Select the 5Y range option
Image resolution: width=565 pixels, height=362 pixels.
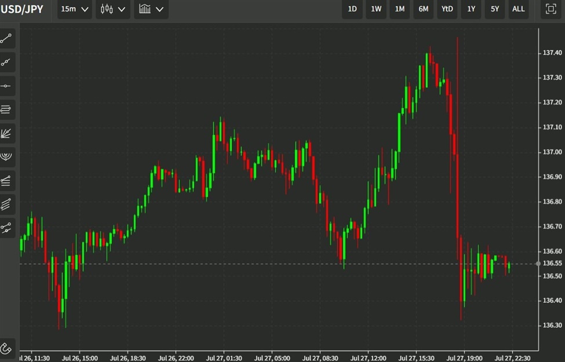[x=494, y=9]
